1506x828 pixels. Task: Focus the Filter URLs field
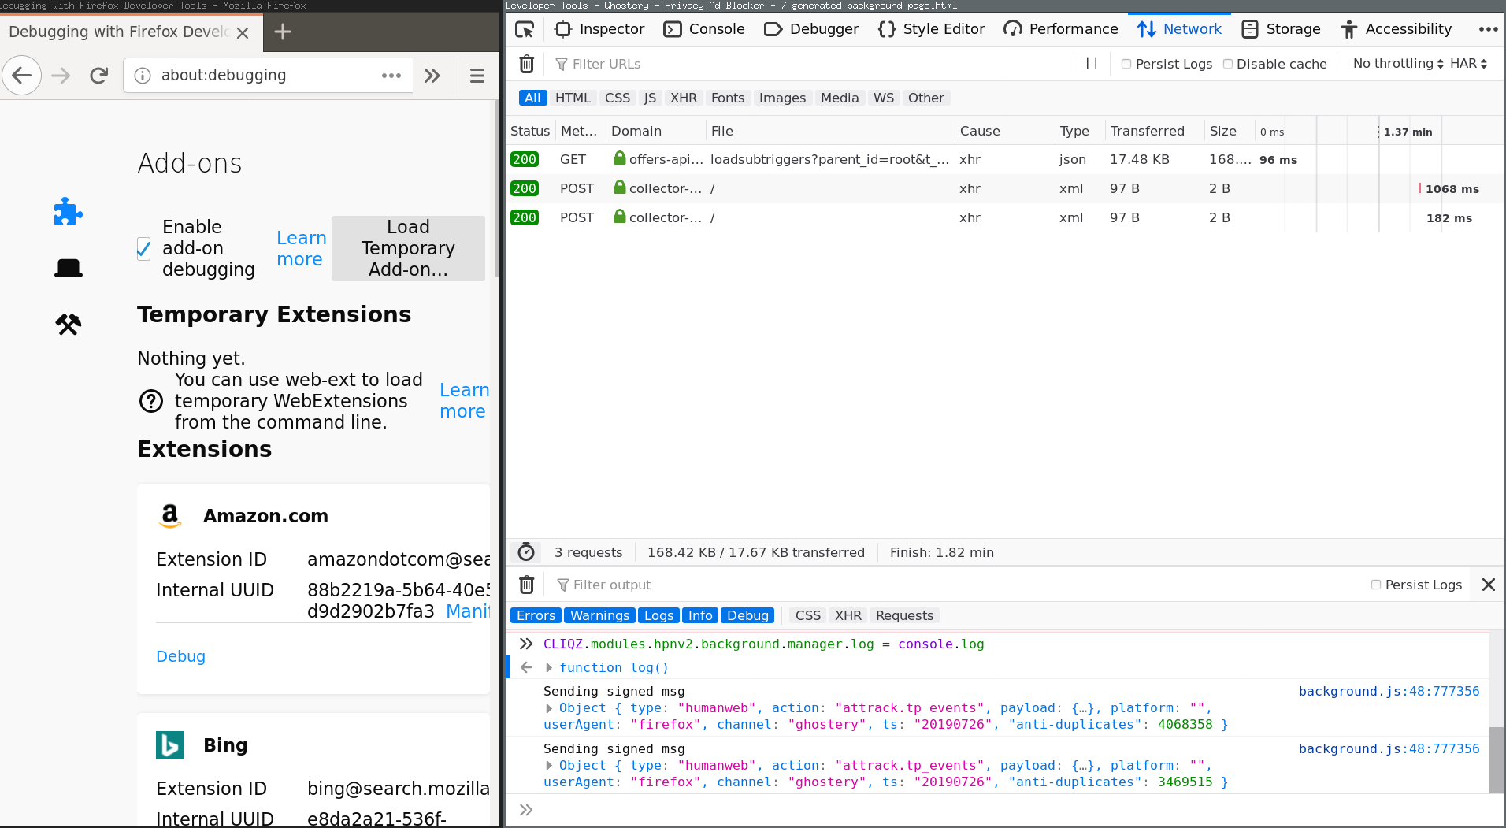[811, 64]
